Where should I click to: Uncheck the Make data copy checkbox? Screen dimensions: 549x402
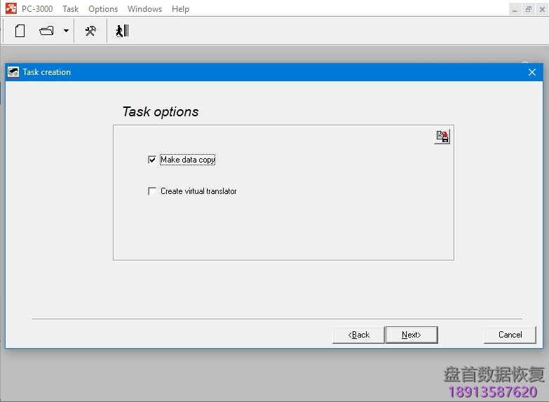pos(152,160)
